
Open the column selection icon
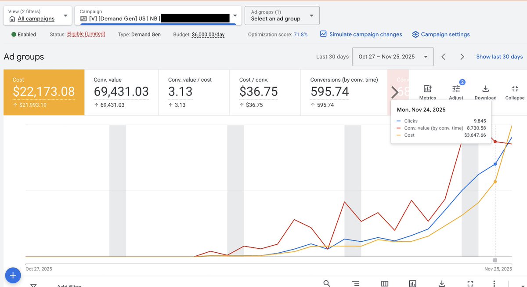pyautogui.click(x=384, y=283)
